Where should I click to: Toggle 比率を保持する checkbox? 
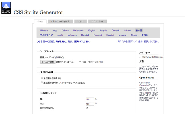tap(87, 108)
